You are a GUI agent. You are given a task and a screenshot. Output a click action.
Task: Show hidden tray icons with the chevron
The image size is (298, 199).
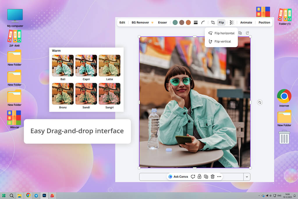tap(259, 196)
